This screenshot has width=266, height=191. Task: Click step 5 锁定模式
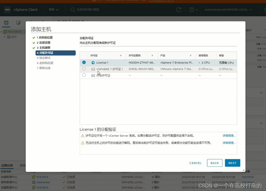pos(44,58)
